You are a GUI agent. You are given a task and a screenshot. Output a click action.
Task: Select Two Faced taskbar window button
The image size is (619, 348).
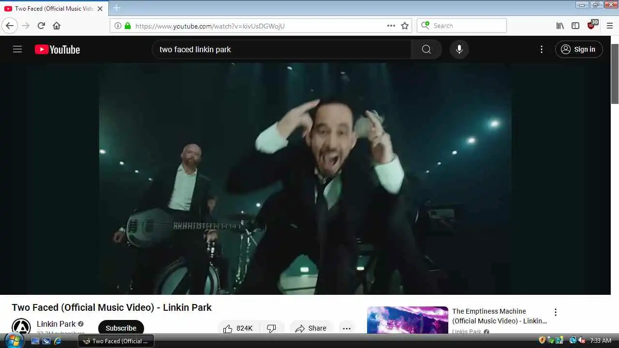click(x=116, y=341)
